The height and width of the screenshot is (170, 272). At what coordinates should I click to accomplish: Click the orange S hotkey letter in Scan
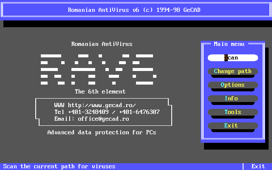point(226,58)
